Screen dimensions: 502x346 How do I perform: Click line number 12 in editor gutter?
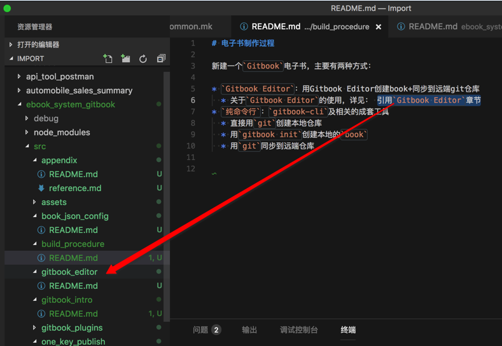coord(191,169)
